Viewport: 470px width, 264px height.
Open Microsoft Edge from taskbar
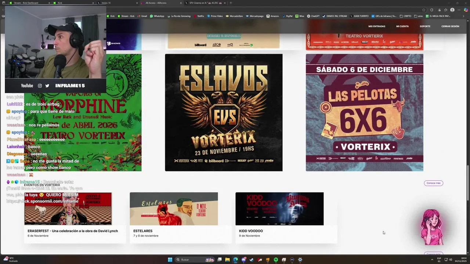[x=235, y=260]
